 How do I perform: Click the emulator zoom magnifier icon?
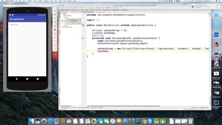pos(55,34)
